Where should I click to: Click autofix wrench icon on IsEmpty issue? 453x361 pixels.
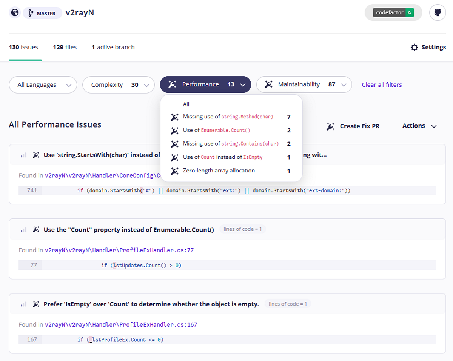tap(36, 304)
